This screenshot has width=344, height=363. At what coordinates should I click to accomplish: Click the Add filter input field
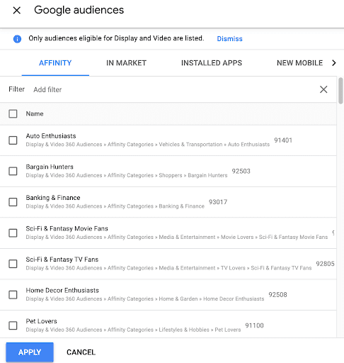[x=175, y=89]
